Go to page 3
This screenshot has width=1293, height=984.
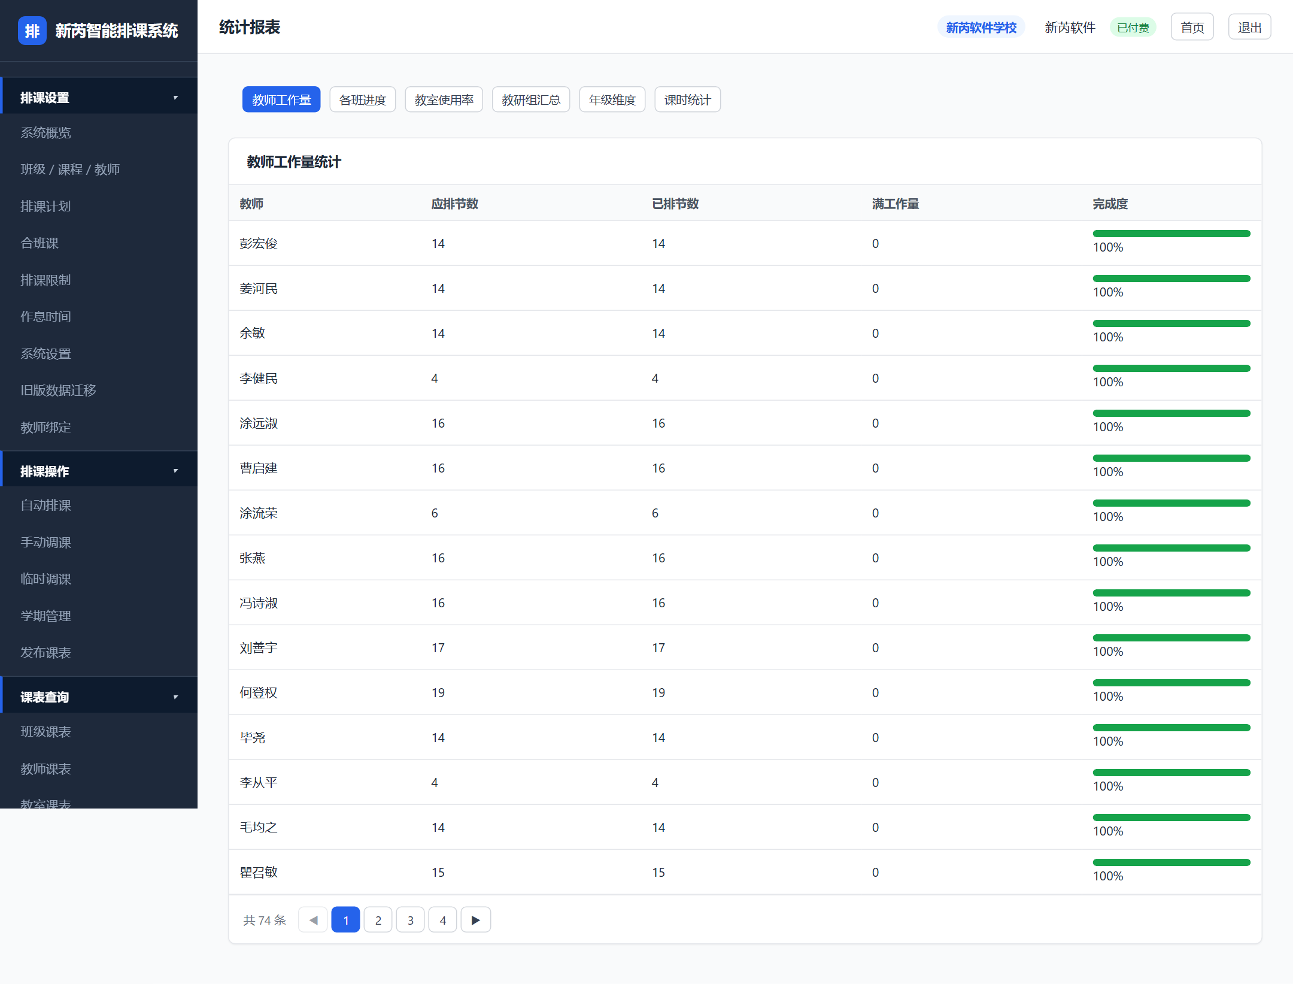[x=411, y=920]
